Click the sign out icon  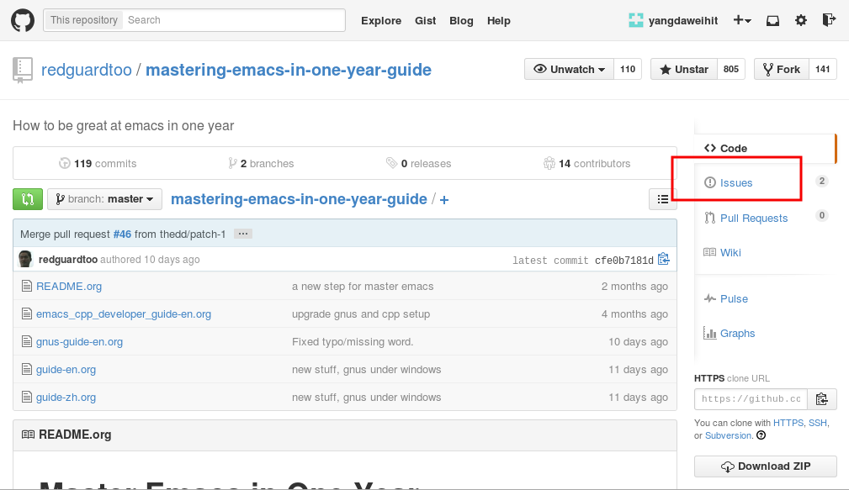829,20
